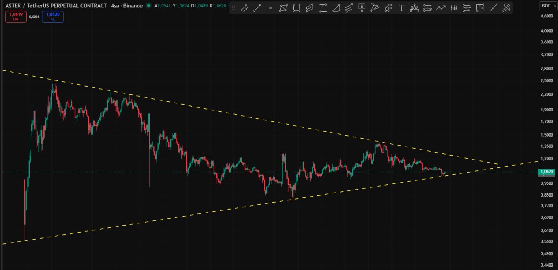The height and width of the screenshot is (270, 558).
Task: Click the red SAT sell button
Action: [x=16, y=17]
